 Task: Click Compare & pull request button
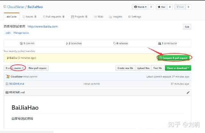174,58
